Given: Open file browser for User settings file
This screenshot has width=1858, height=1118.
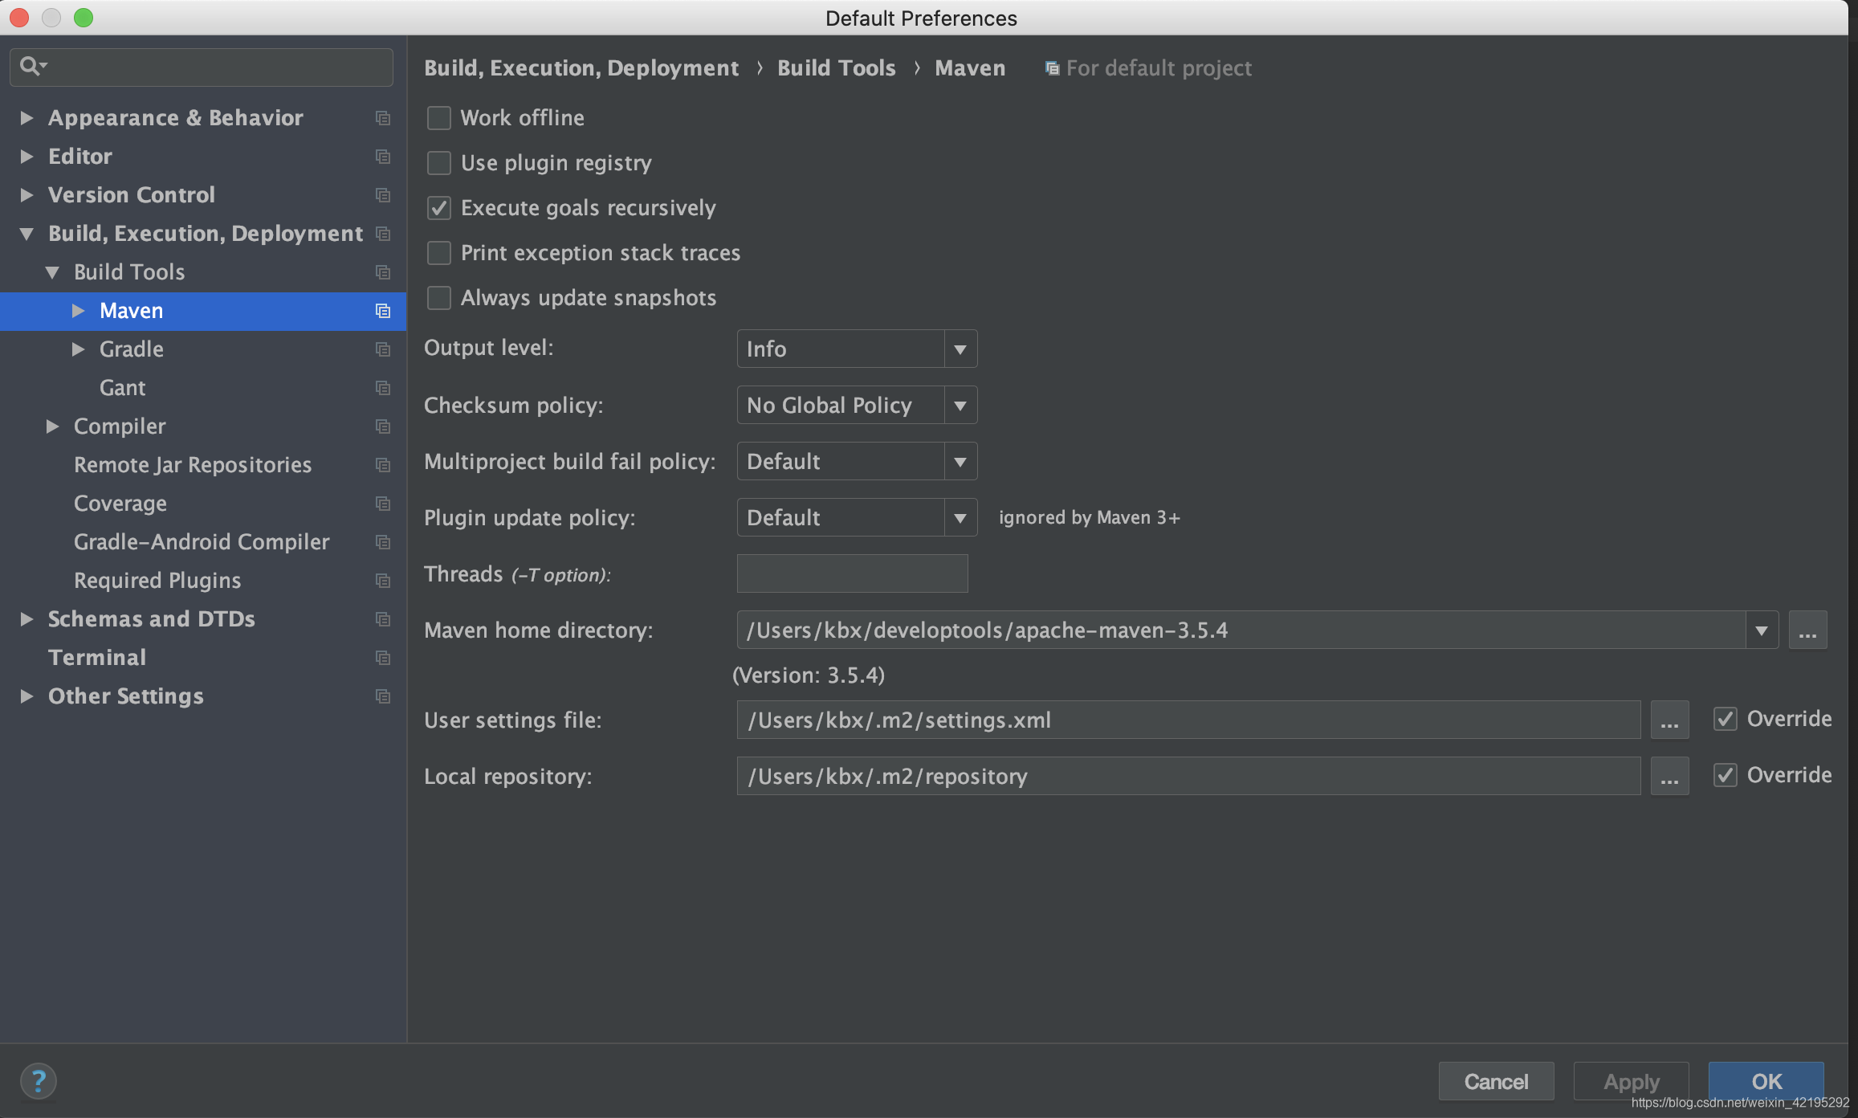Looking at the screenshot, I should [x=1669, y=720].
